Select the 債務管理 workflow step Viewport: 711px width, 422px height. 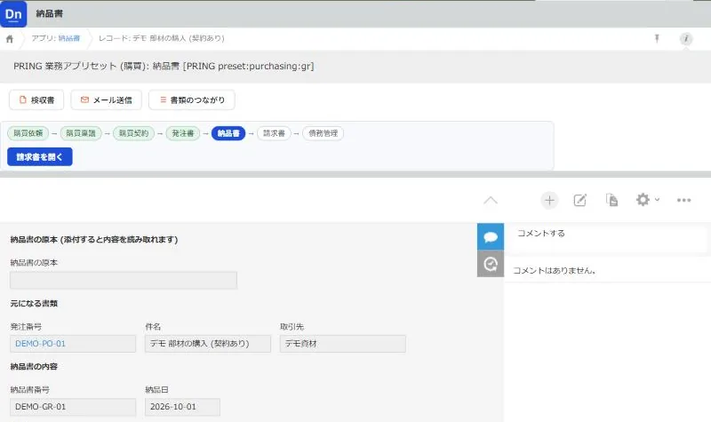point(323,133)
